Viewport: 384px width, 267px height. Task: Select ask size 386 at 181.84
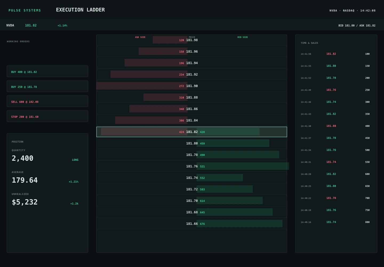coord(182,121)
